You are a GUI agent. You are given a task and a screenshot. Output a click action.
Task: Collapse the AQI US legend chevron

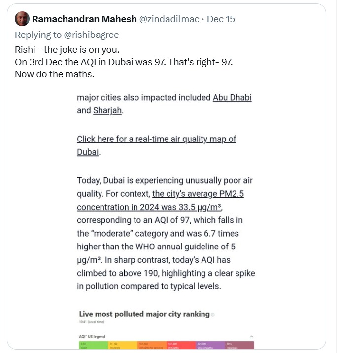(251, 336)
